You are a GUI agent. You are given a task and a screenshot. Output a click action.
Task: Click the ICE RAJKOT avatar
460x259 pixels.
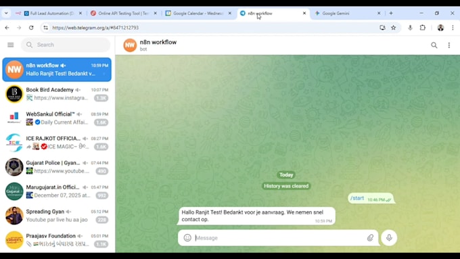point(14,143)
